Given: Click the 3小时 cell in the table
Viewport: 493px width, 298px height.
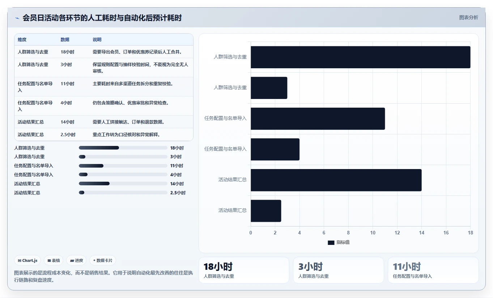Looking at the screenshot, I should point(66,65).
